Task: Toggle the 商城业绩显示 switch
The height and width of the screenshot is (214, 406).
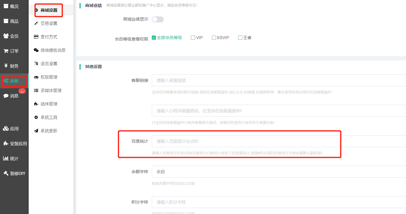Action: (158, 19)
